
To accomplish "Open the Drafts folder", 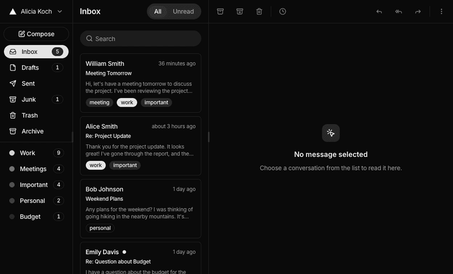I will [36, 68].
